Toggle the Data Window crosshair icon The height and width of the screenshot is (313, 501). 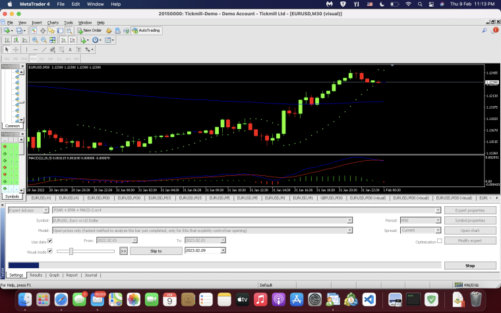42,31
